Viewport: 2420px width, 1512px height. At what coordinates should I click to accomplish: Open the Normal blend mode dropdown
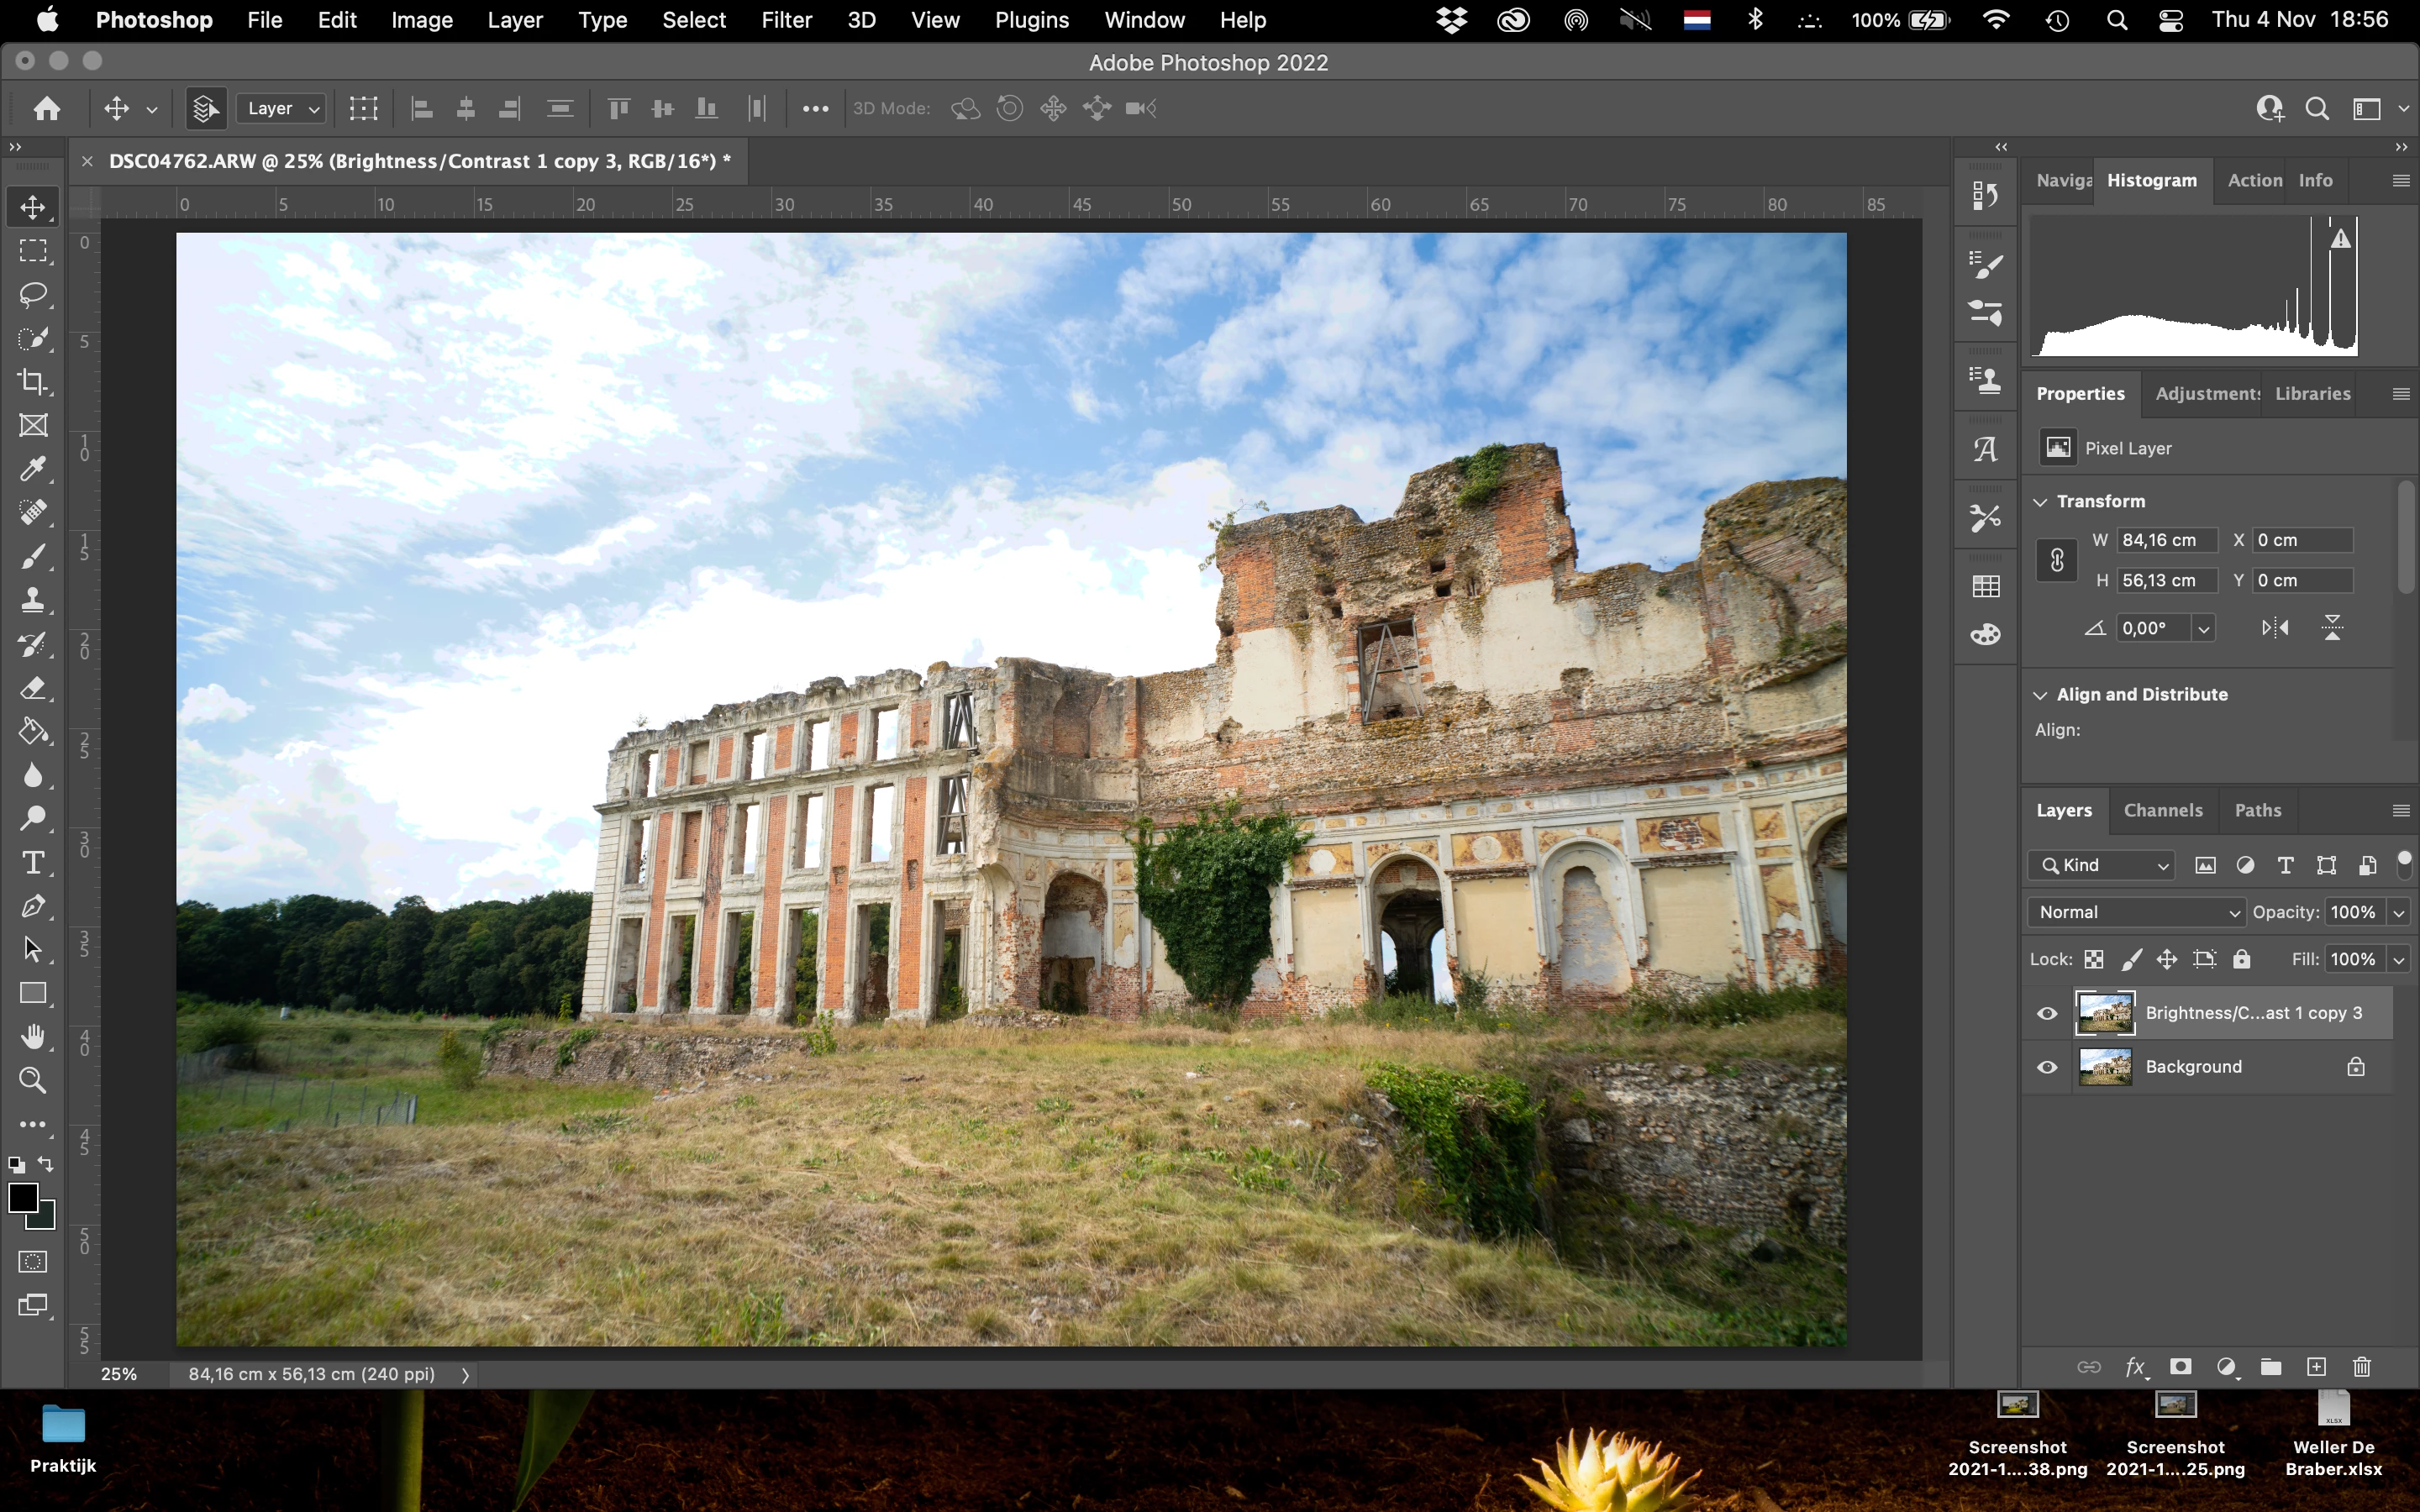pos(2137,912)
